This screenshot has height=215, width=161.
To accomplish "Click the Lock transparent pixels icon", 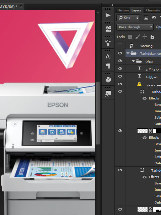I will [130, 37].
